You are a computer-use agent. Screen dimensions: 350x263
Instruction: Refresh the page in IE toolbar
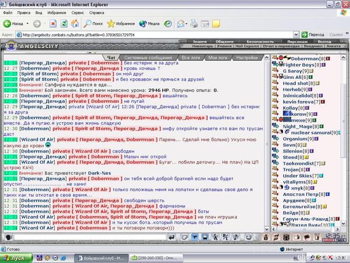pos(64,24)
